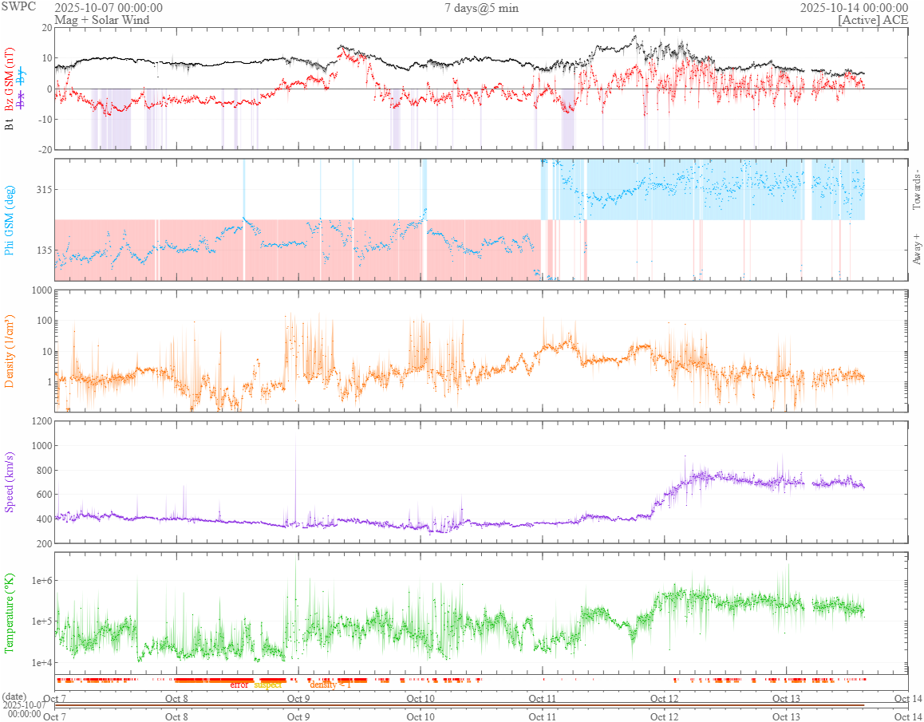The height and width of the screenshot is (722, 924).
Task: Click the orange 'density < 1' flag legend
Action: pos(330,685)
